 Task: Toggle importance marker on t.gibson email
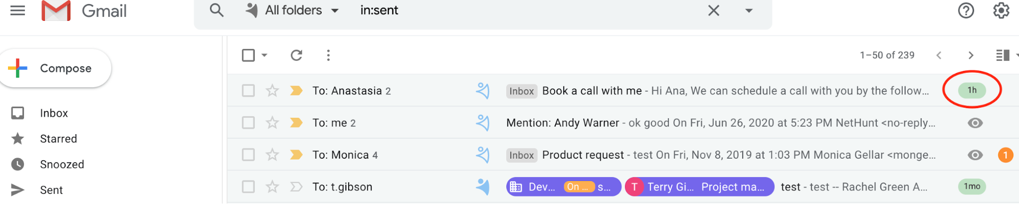coord(296,187)
